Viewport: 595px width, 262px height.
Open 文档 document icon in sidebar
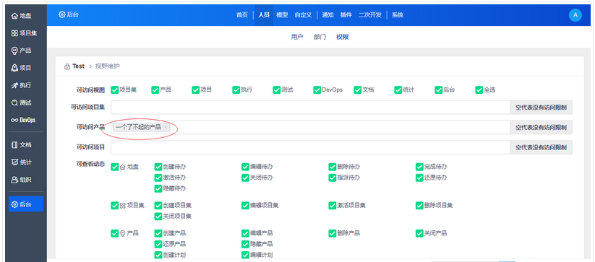pos(14,144)
